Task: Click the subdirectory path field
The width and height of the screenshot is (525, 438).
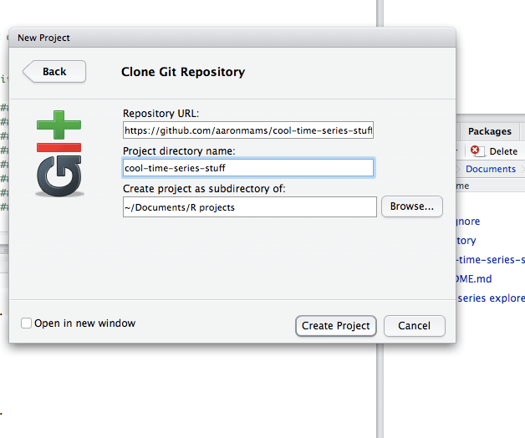Action: point(249,206)
